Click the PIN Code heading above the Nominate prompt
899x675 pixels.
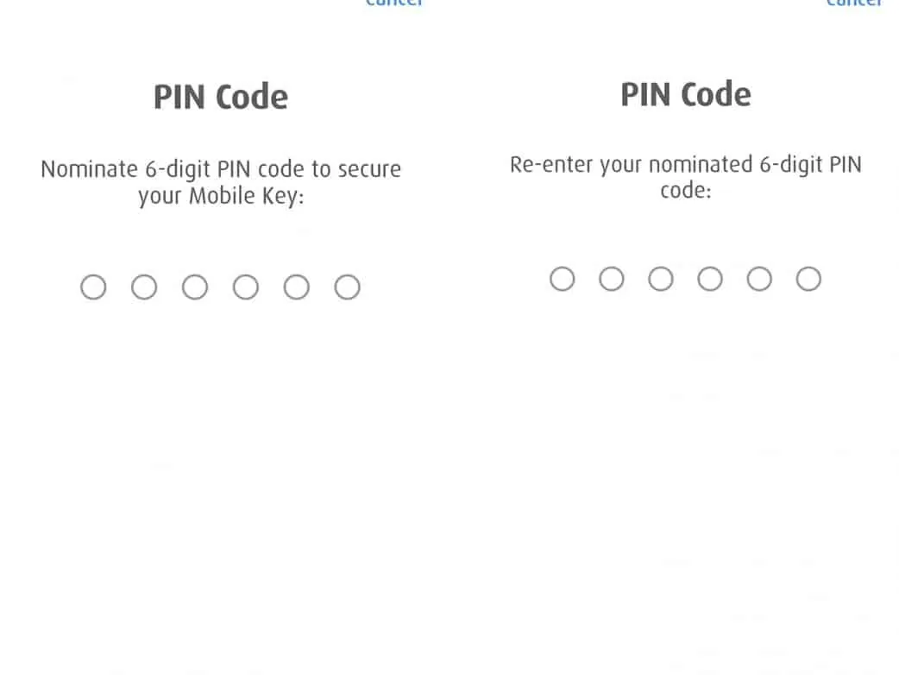tap(221, 97)
